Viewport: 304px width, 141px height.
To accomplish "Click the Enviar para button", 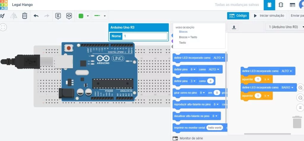I will (x=297, y=16).
